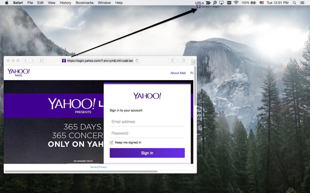The width and height of the screenshot is (310, 193).
Task: Open Notification Center
Action: point(302,3)
